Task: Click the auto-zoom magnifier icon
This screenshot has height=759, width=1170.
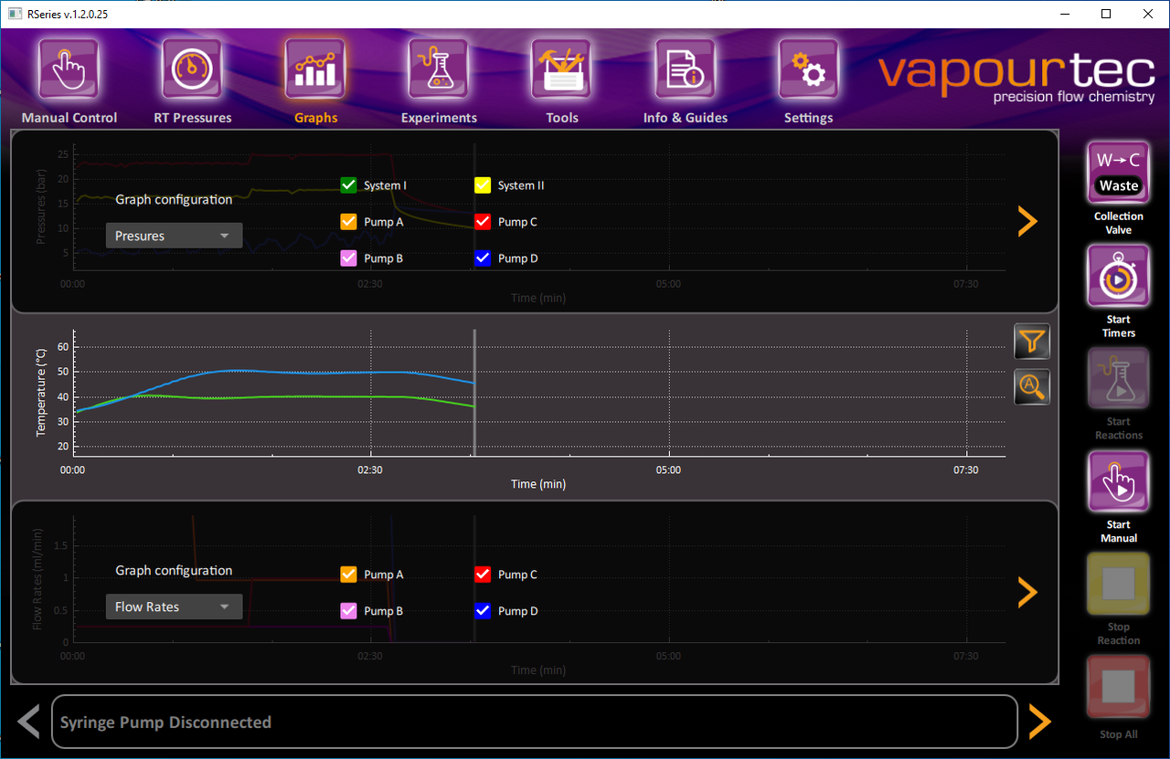Action: [x=1032, y=386]
